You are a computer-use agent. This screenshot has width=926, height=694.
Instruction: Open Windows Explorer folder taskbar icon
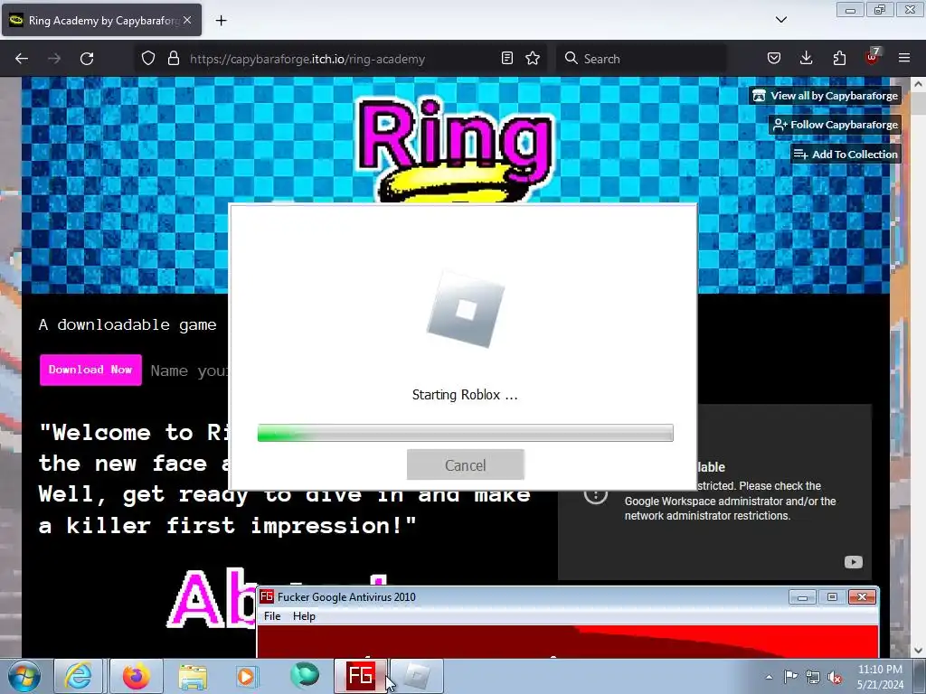(x=193, y=676)
